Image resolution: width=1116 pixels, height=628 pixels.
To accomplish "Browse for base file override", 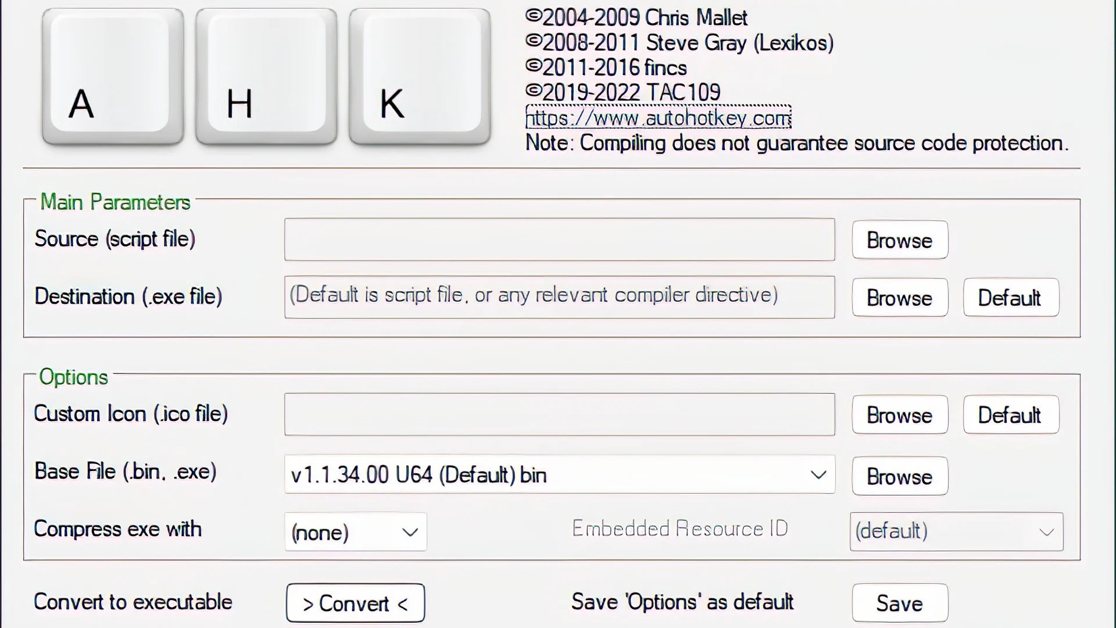I will (899, 476).
